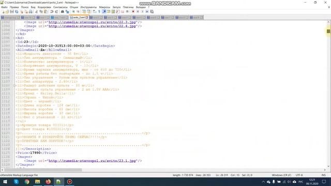Click the РУС language indicator in the tray
Image resolution: width=331 pixels, height=186 pixels.
[x=301, y=182]
